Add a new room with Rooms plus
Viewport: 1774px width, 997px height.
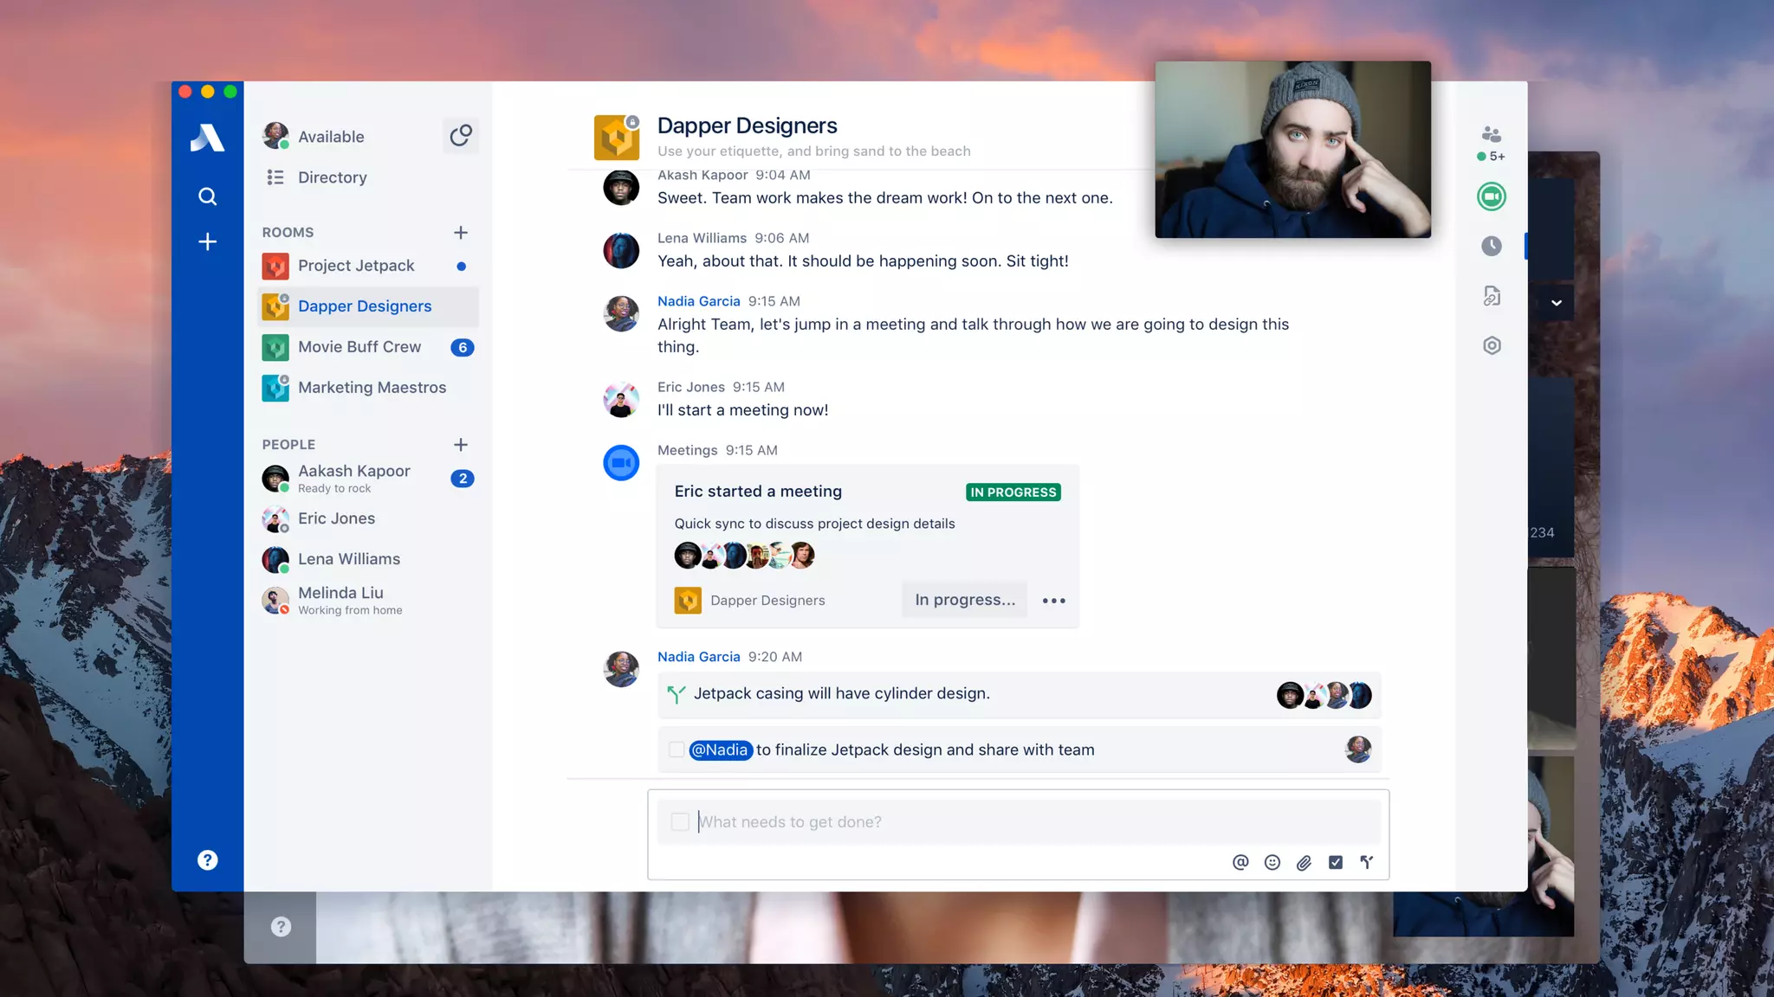(461, 233)
